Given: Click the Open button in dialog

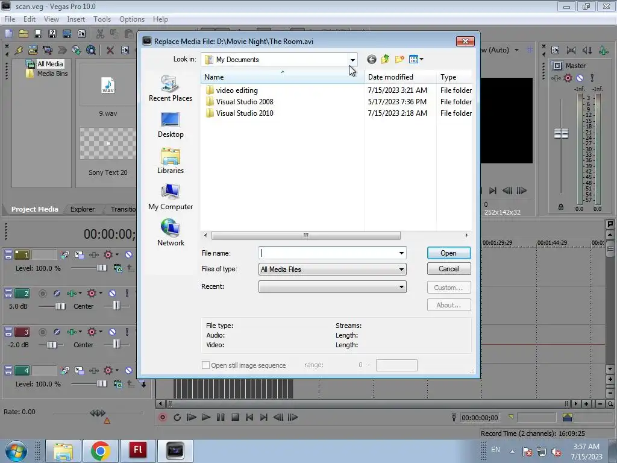Looking at the screenshot, I should [x=449, y=253].
